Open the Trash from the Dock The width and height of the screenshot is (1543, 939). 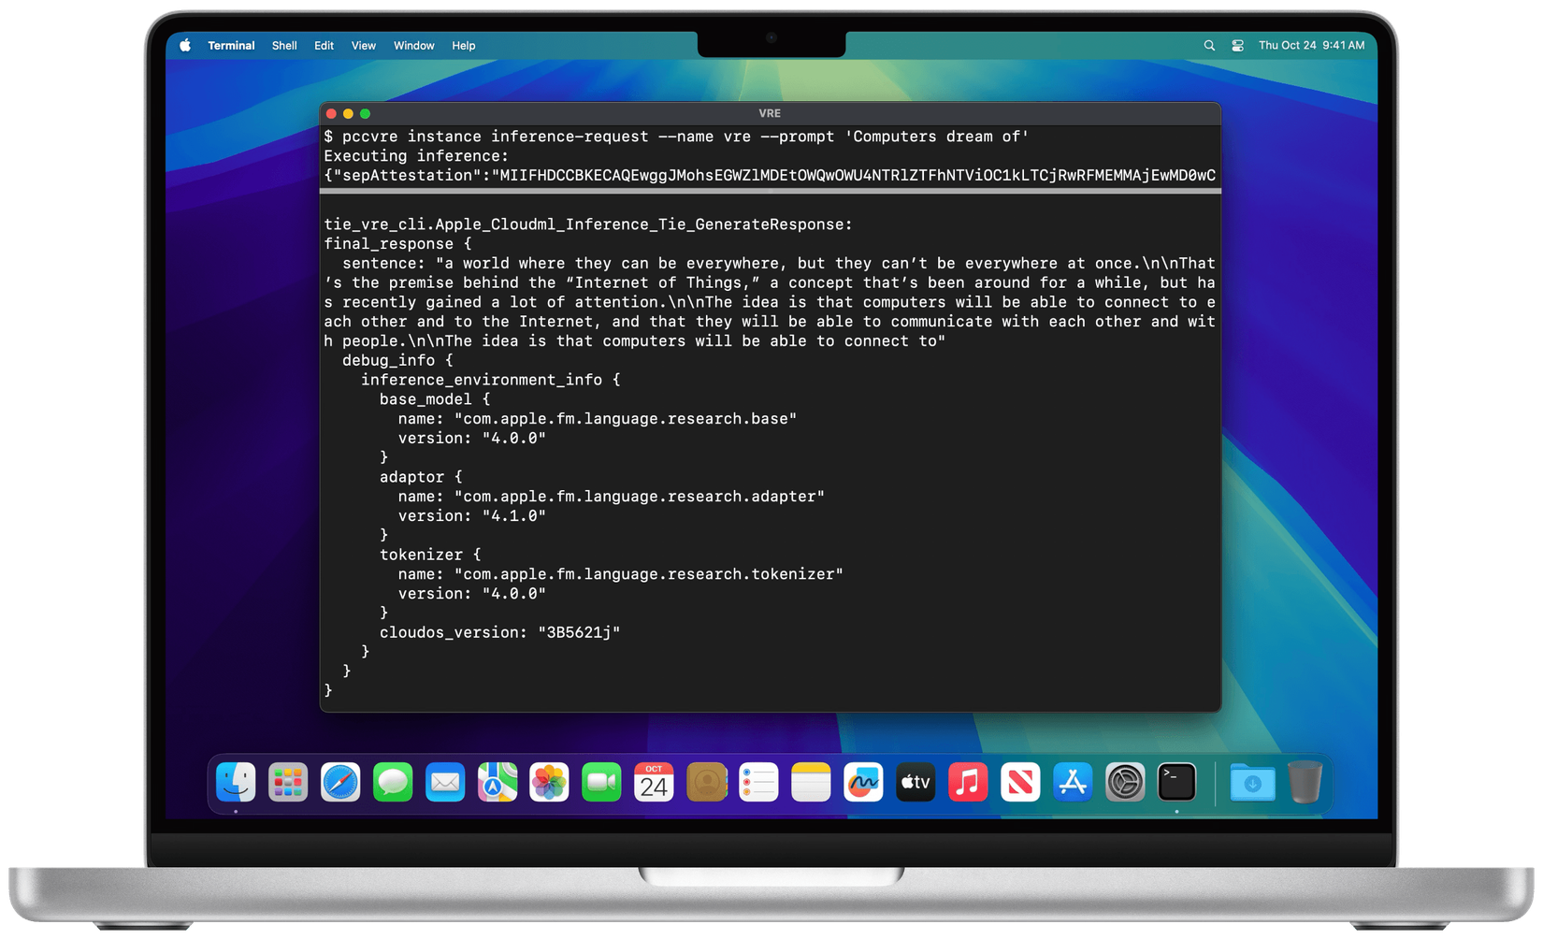coord(1305,783)
